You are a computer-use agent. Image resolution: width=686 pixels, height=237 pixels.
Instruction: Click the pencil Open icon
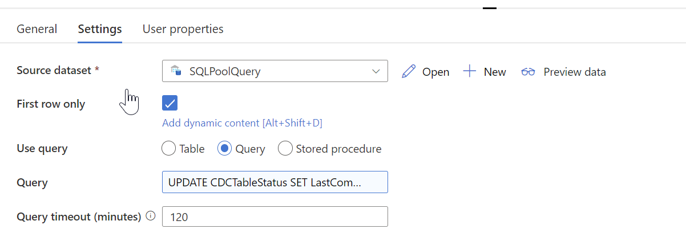[409, 71]
